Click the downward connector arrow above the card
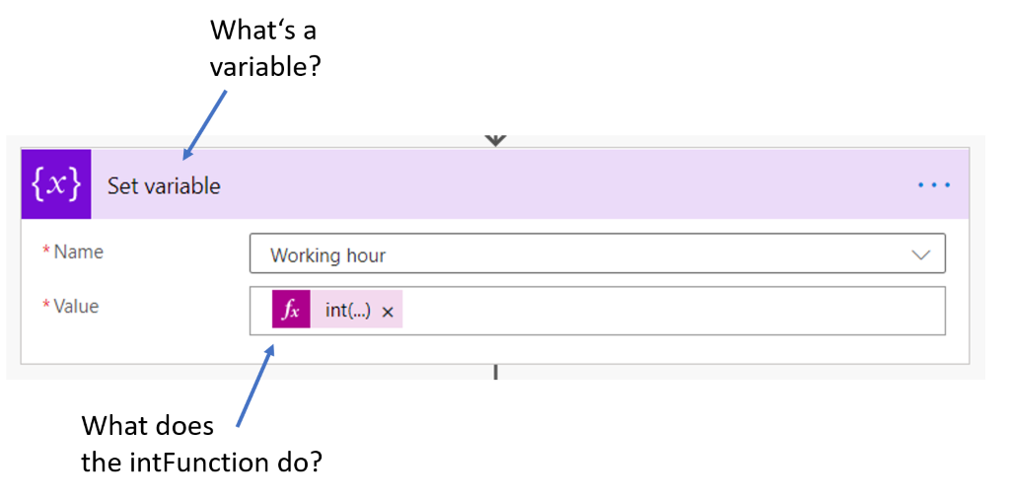Image resolution: width=1010 pixels, height=499 pixels. (x=495, y=140)
